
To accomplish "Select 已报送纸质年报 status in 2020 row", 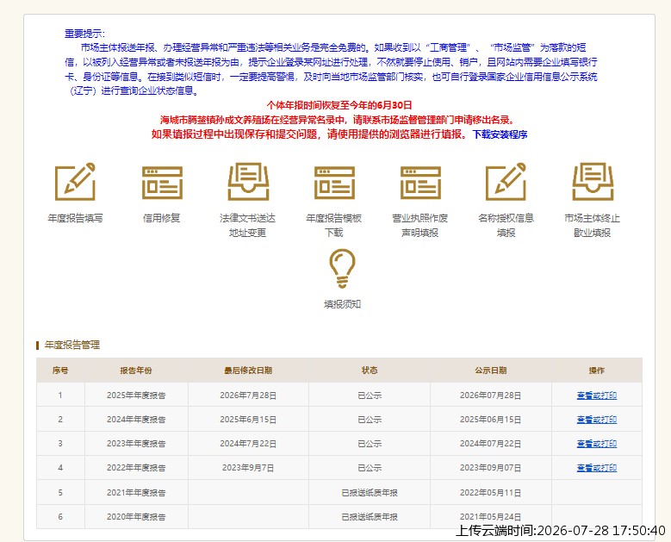I will click(x=370, y=517).
